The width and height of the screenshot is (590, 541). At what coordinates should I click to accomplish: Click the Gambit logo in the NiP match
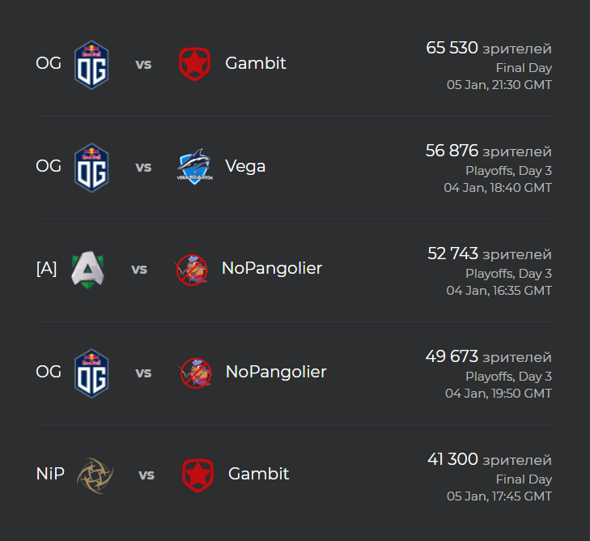197,475
